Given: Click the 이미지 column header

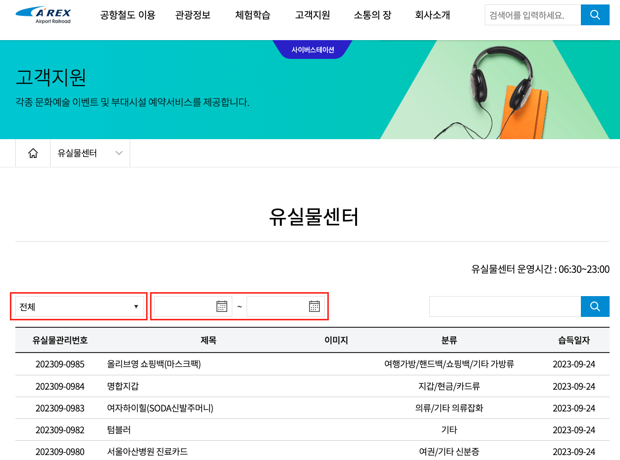Looking at the screenshot, I should 336,340.
